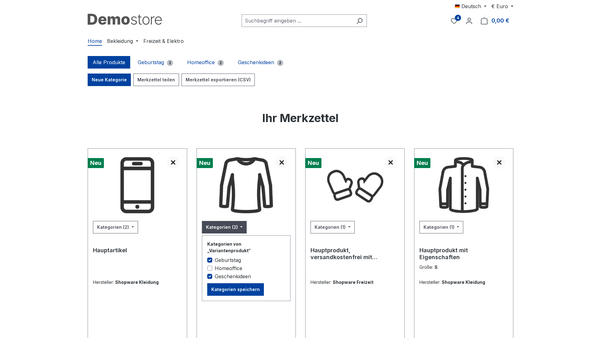Screen dimensions: 601x338
Task: Open the shopping cart bag icon
Action: (x=484, y=21)
